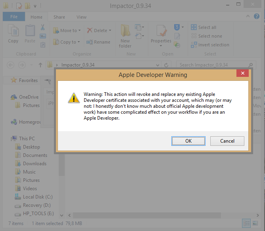Create a New folder from ribbon
This screenshot has width=265, height=231.
pyautogui.click(x=125, y=36)
